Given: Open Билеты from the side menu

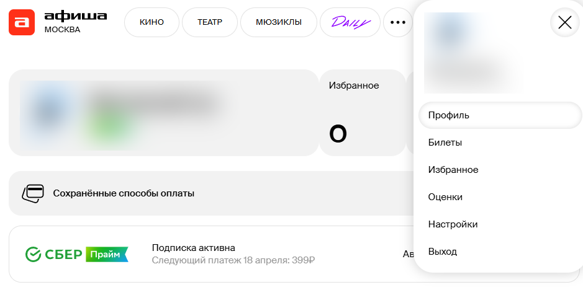Looking at the screenshot, I should 445,143.
